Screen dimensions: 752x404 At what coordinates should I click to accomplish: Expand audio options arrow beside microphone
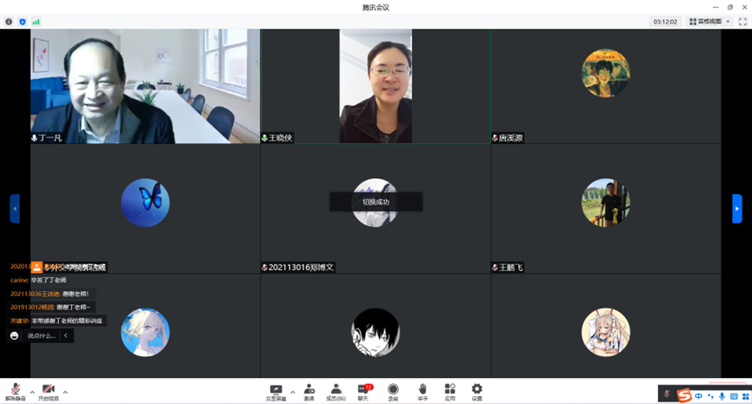click(x=32, y=392)
